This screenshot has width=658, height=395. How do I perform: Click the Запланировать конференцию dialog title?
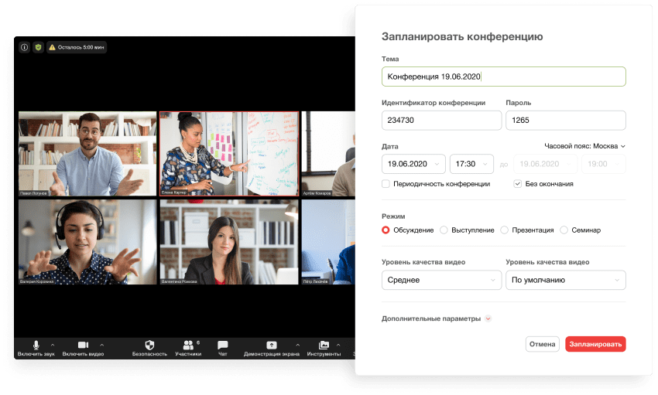pyautogui.click(x=462, y=37)
